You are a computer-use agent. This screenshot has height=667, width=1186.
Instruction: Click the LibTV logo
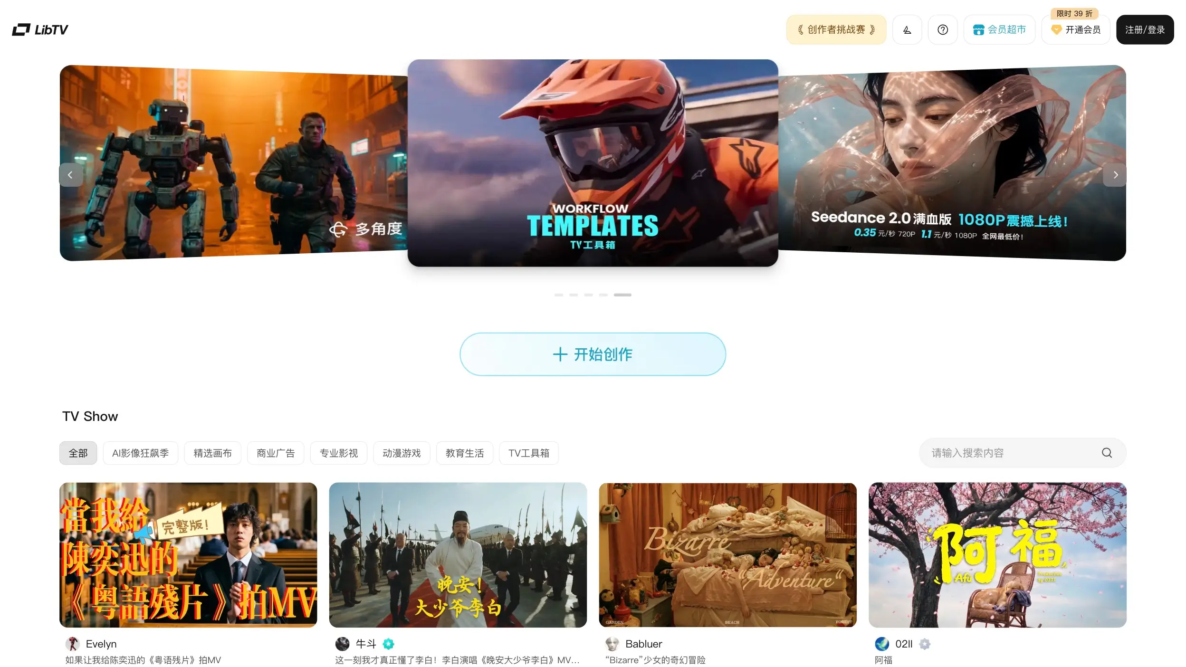40,29
